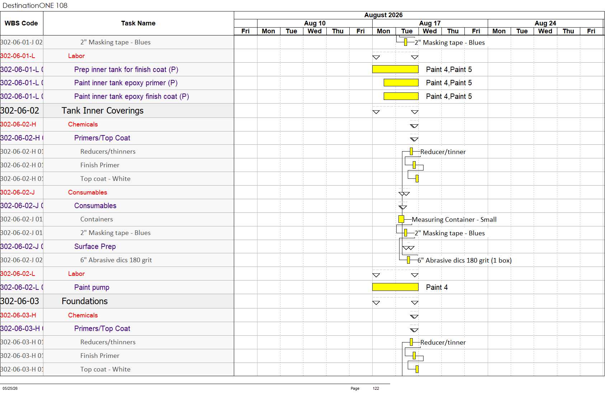Click the top Reducer/tinner milestone marker

[411, 152]
